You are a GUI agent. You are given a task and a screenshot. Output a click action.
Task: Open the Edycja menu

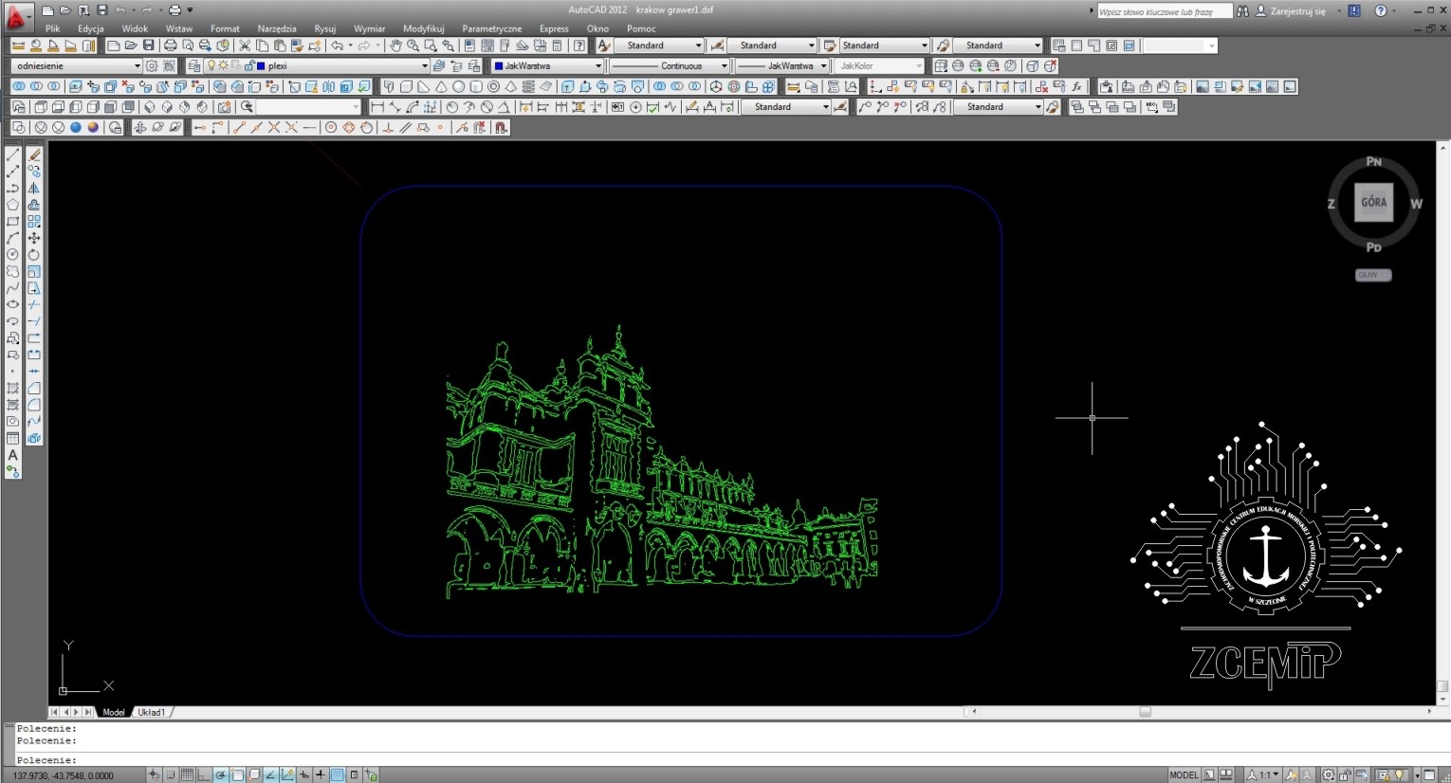click(91, 28)
